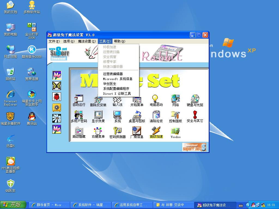279x209 pixels.
Task: Click the bottom tulip sidebar icon
Action: pyautogui.click(x=57, y=129)
